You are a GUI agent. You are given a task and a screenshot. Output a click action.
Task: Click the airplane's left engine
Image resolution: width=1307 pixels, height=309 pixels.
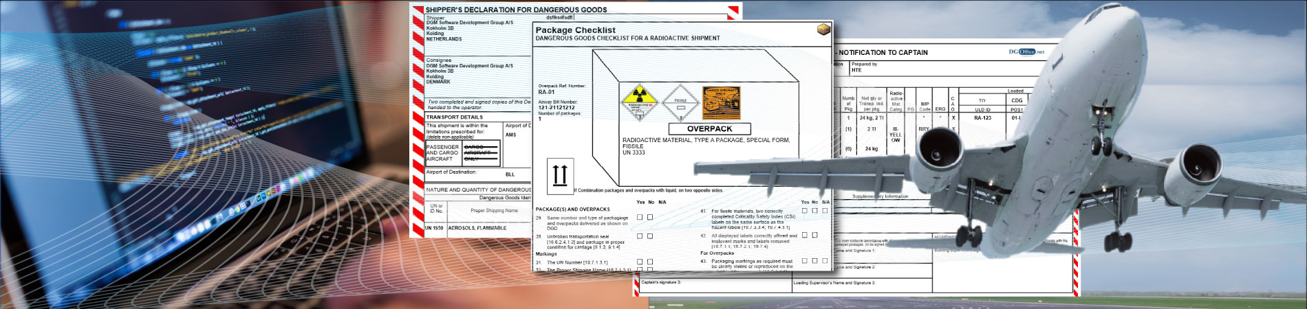tap(942, 152)
